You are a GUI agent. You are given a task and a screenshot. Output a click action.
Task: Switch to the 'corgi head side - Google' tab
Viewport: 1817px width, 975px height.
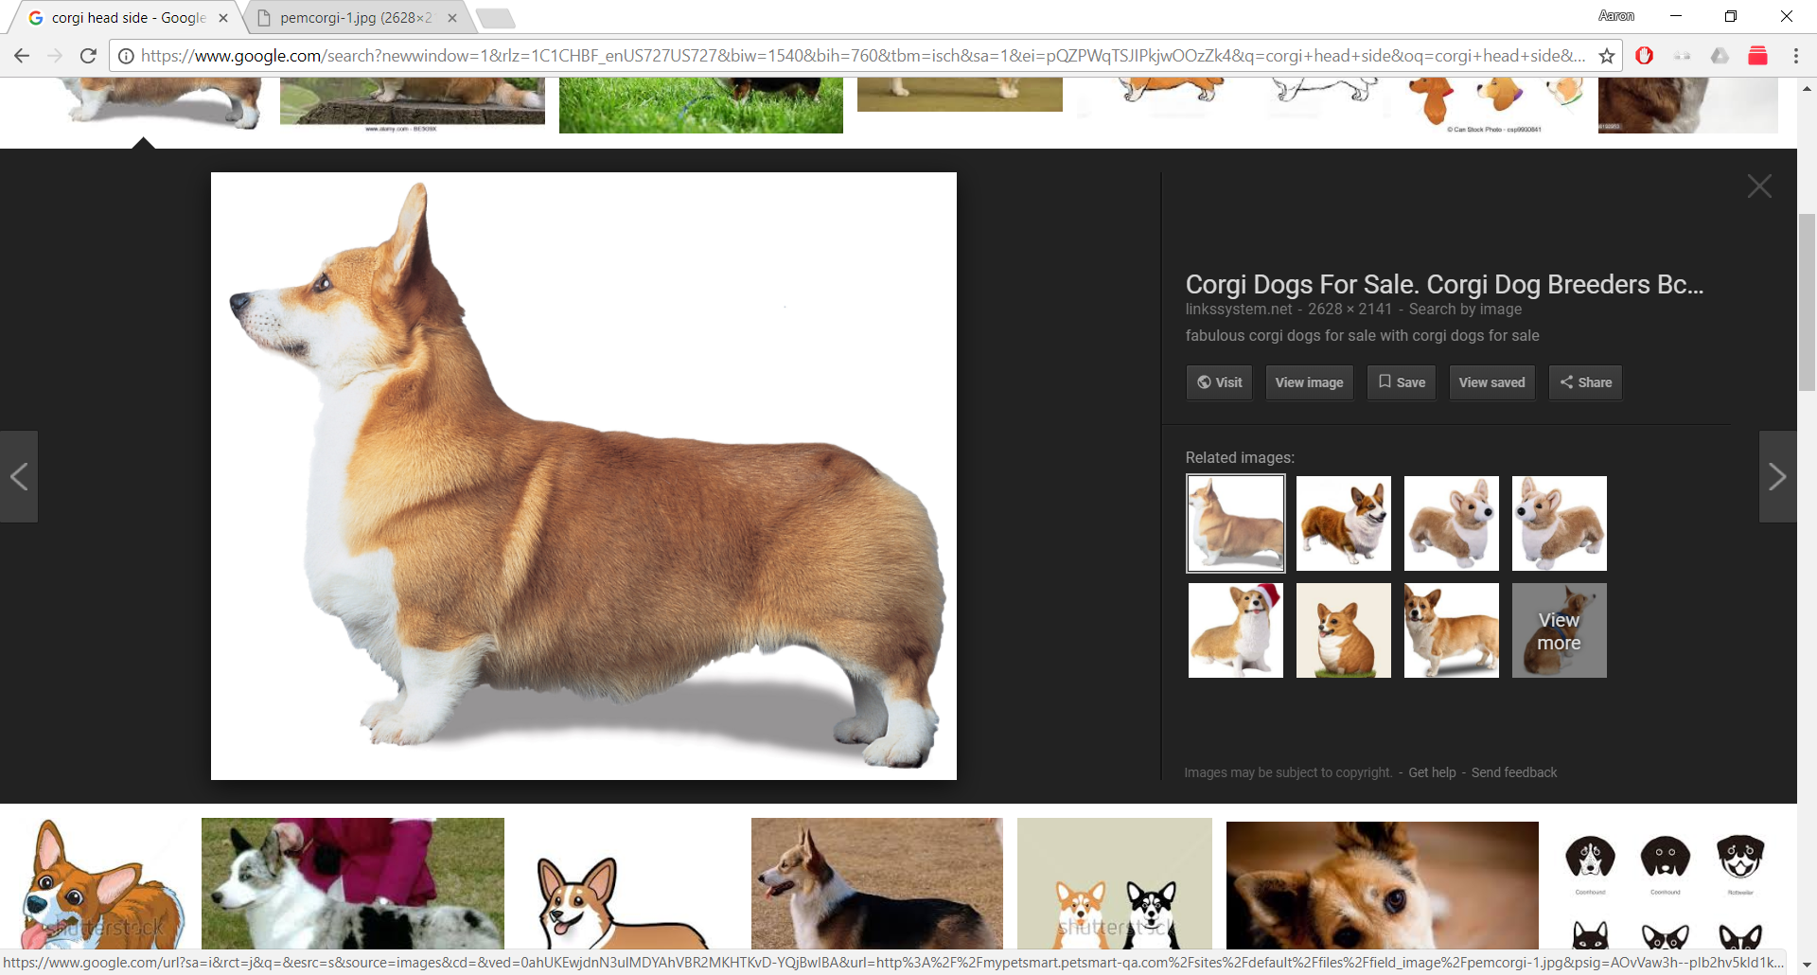click(128, 18)
